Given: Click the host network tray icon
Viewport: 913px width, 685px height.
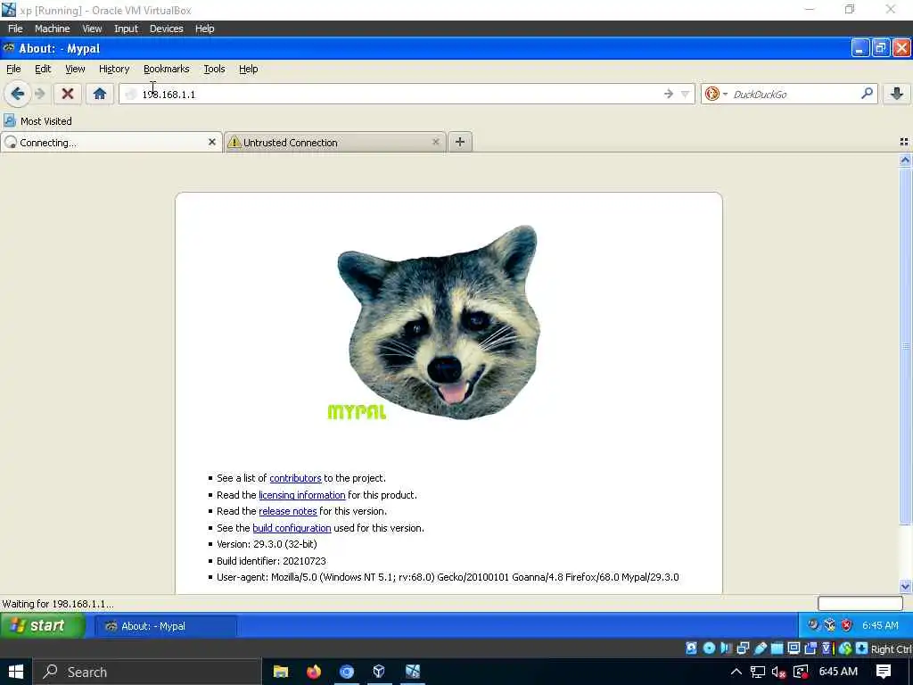Looking at the screenshot, I should (758, 672).
